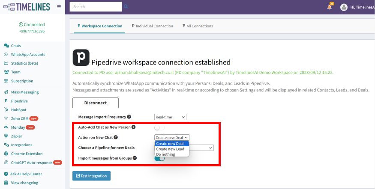Click the Zoho CRM new badge
This screenshot has width=375, height=189.
(x=34, y=118)
